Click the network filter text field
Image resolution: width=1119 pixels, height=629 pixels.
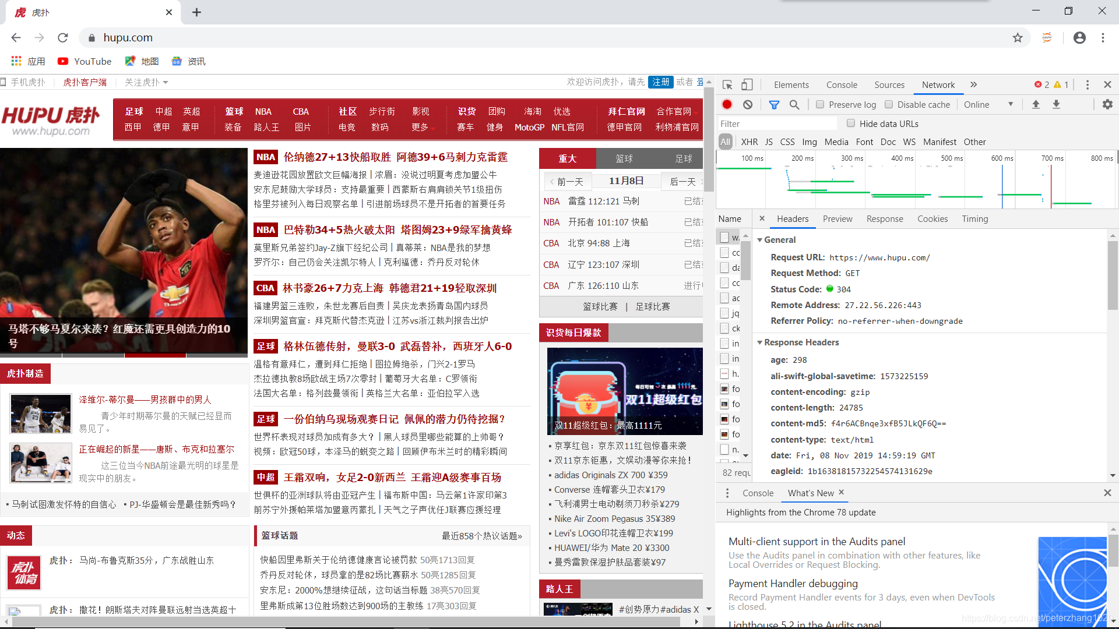click(x=777, y=123)
